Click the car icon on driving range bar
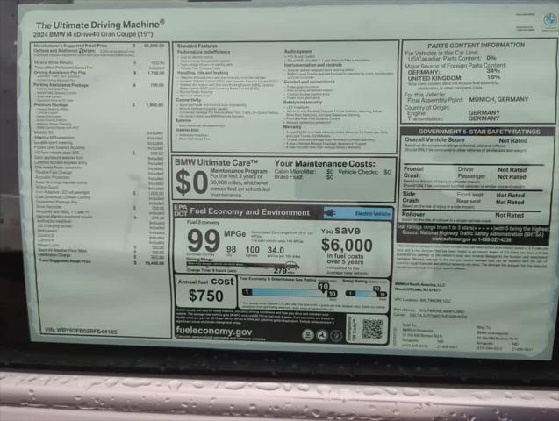Viewport: 559px width, 421px height. pos(292,266)
